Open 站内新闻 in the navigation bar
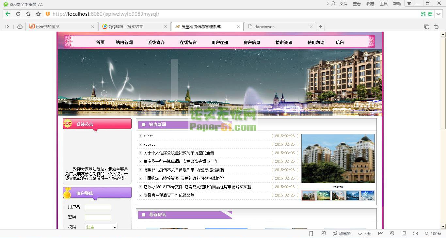The height and width of the screenshot is (238, 446). pyautogui.click(x=124, y=42)
